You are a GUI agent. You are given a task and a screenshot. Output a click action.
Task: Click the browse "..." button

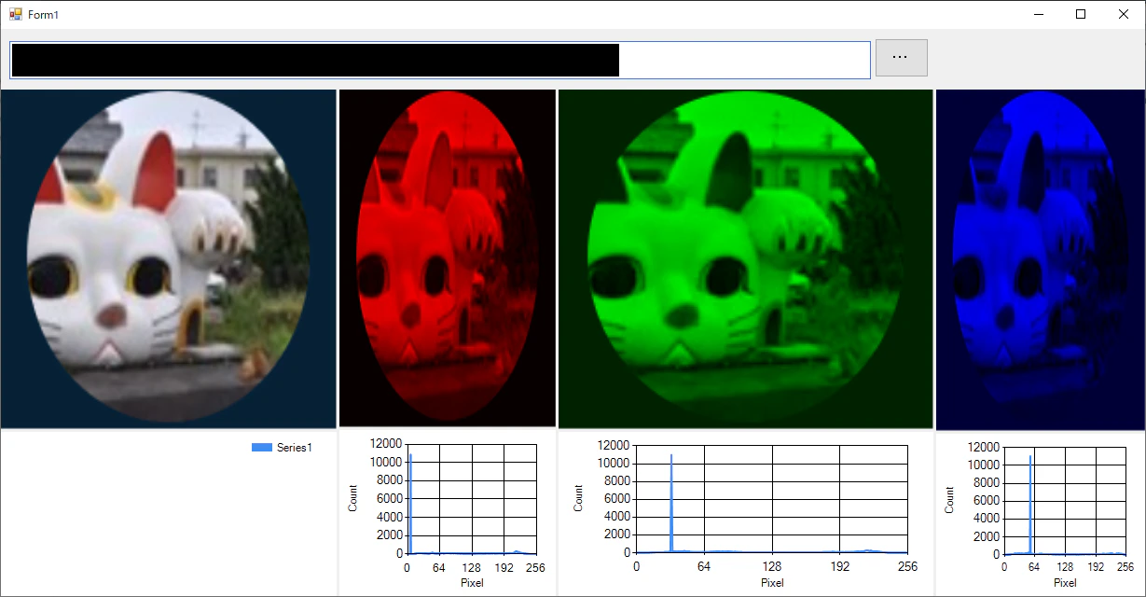point(901,58)
